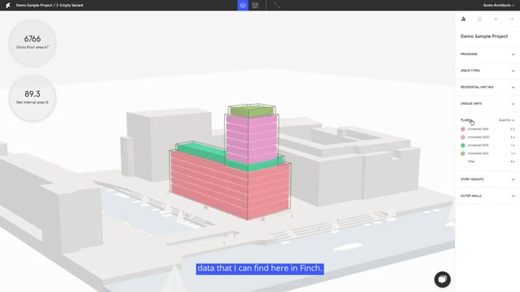Viewport: 520px width, 292px height.
Task: Expand the Space Types section
Action: 487,71
